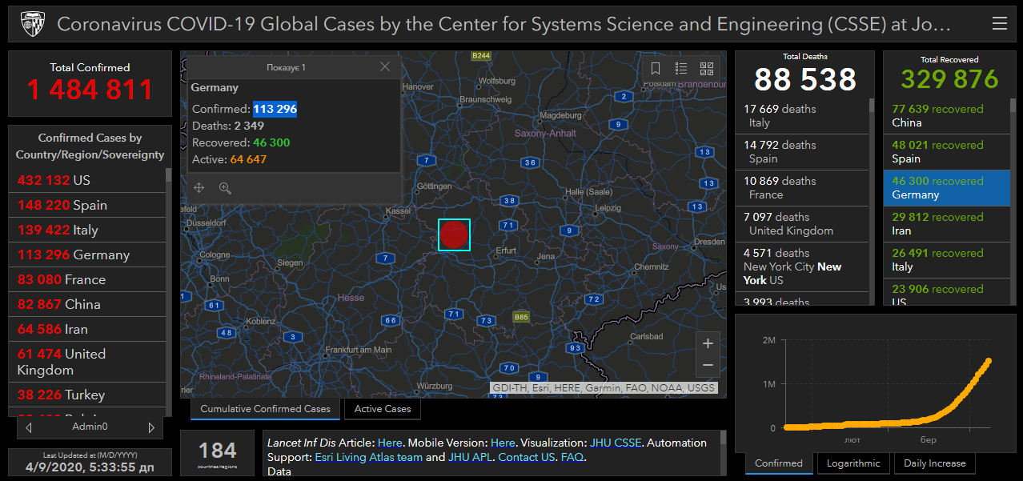Select Germany in the confirmed cases list
The width and height of the screenshot is (1023, 481).
coord(87,255)
